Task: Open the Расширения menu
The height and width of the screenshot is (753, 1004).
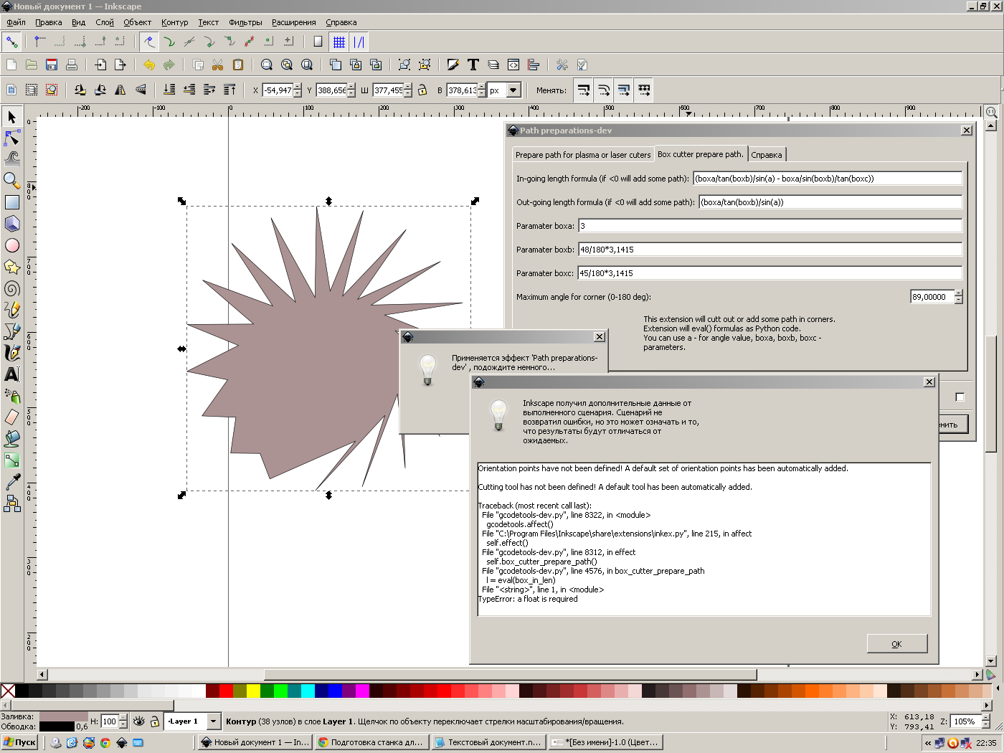Action: (x=293, y=22)
